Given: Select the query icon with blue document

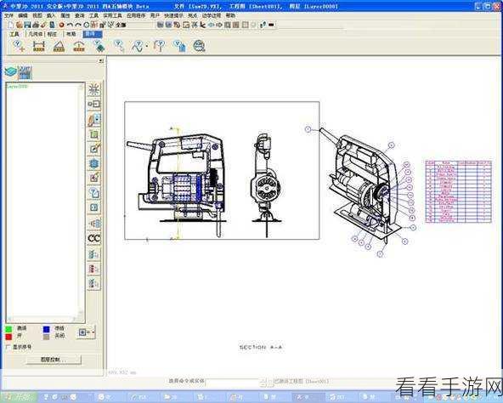Looking at the screenshot, I should 179,46.
